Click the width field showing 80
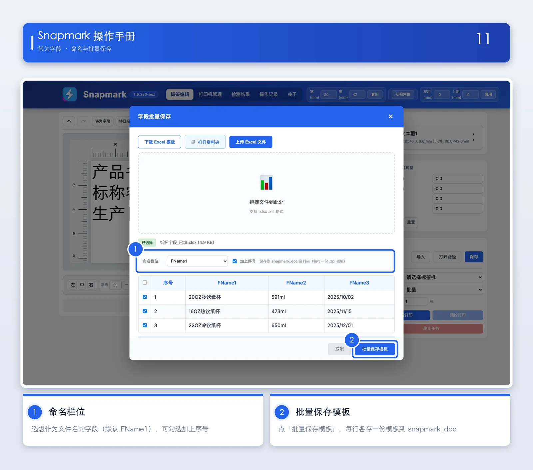Image resolution: width=533 pixels, height=470 pixels. (328, 94)
